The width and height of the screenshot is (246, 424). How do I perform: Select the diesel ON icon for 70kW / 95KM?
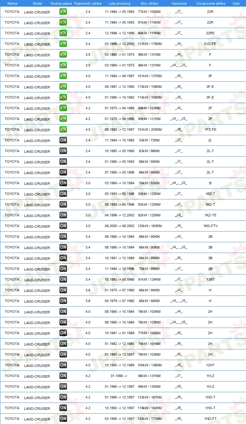[63, 269]
